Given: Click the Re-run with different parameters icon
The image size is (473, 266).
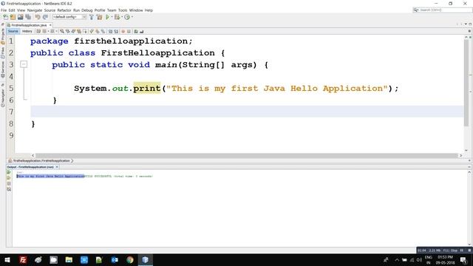Looking at the screenshot, I should pos(9,177).
